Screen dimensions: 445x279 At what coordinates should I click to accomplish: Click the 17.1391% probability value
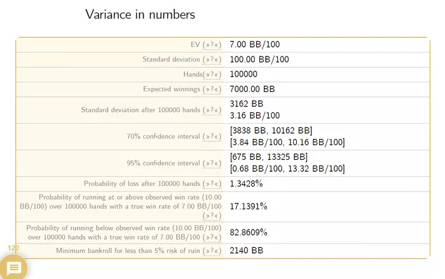click(249, 207)
